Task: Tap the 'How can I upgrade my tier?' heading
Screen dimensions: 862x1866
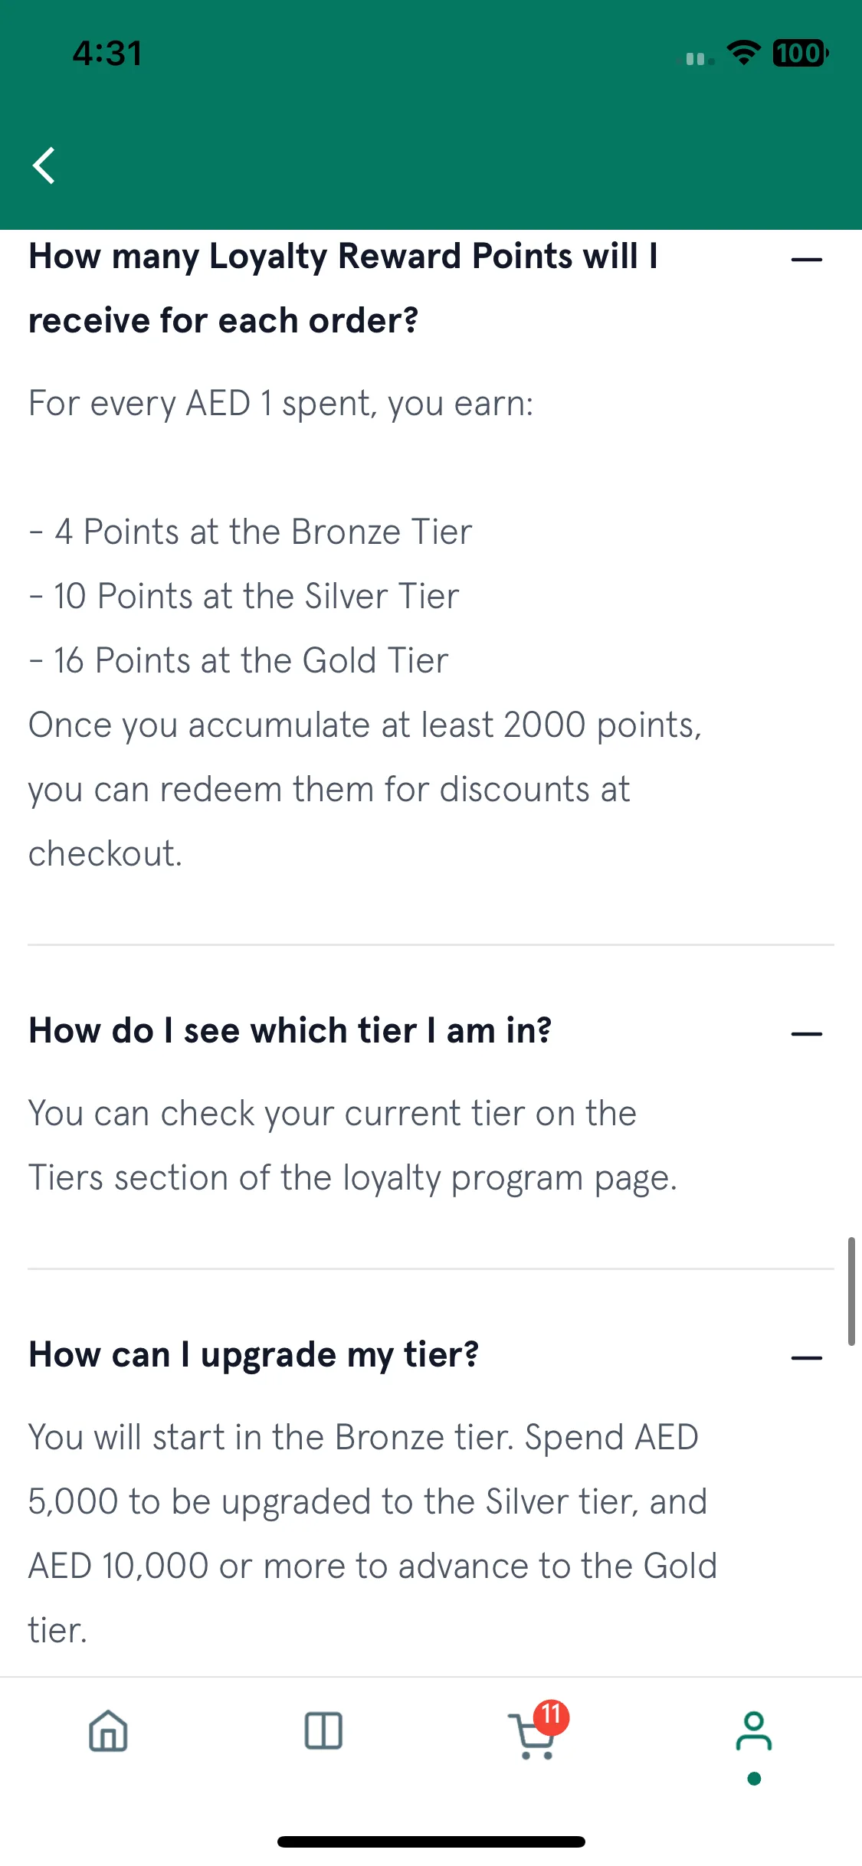Action: (254, 1356)
